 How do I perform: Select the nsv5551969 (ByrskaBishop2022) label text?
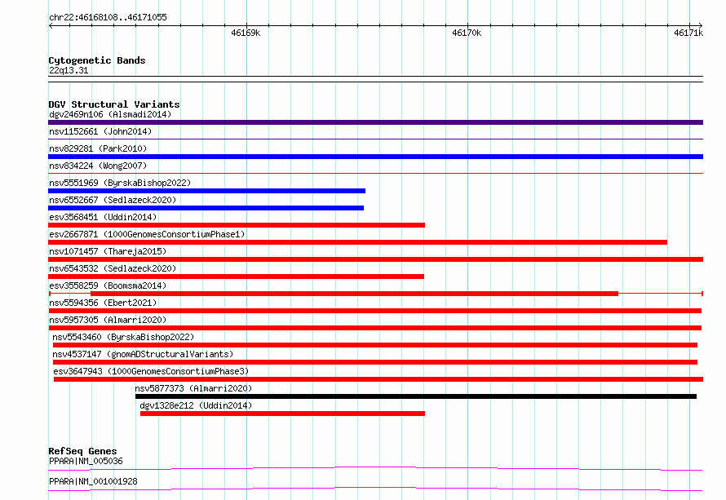pos(120,183)
